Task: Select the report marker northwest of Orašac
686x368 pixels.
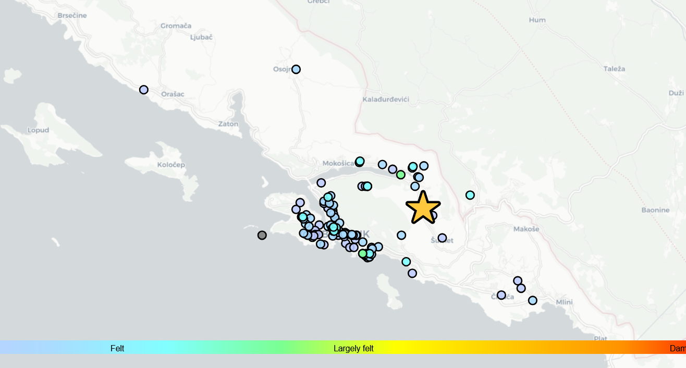Action: pyautogui.click(x=144, y=90)
